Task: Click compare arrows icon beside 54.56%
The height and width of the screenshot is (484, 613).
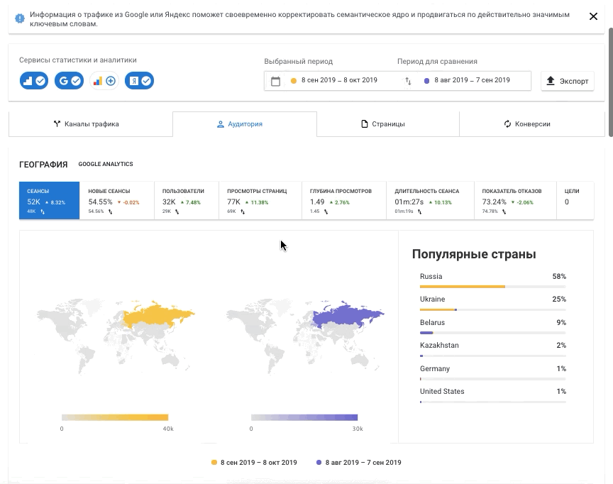Action: pos(110,211)
